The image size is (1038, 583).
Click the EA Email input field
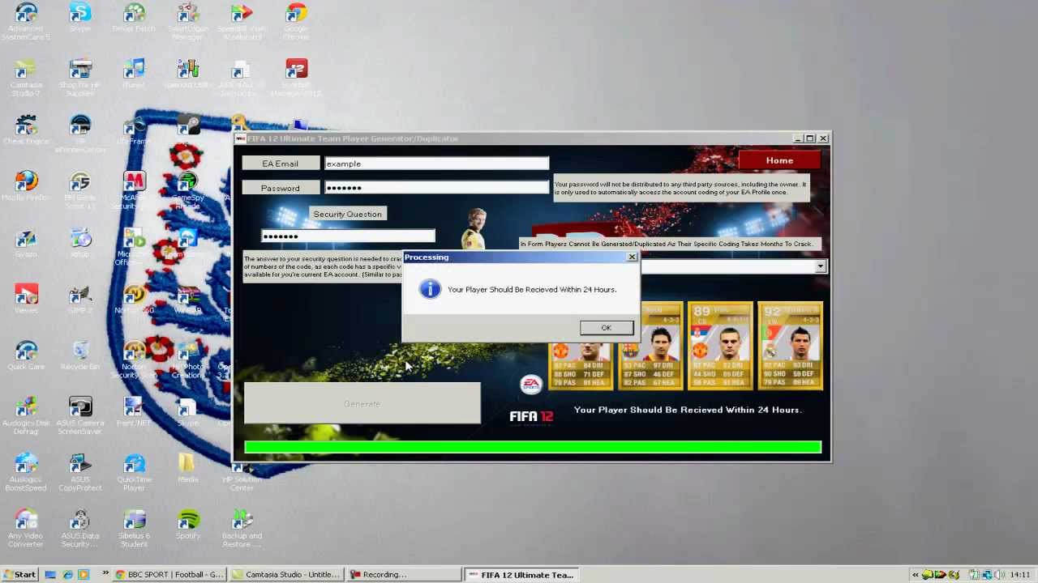436,164
